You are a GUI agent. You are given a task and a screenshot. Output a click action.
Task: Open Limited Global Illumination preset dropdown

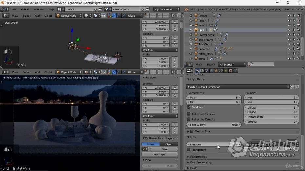[x=238, y=87]
